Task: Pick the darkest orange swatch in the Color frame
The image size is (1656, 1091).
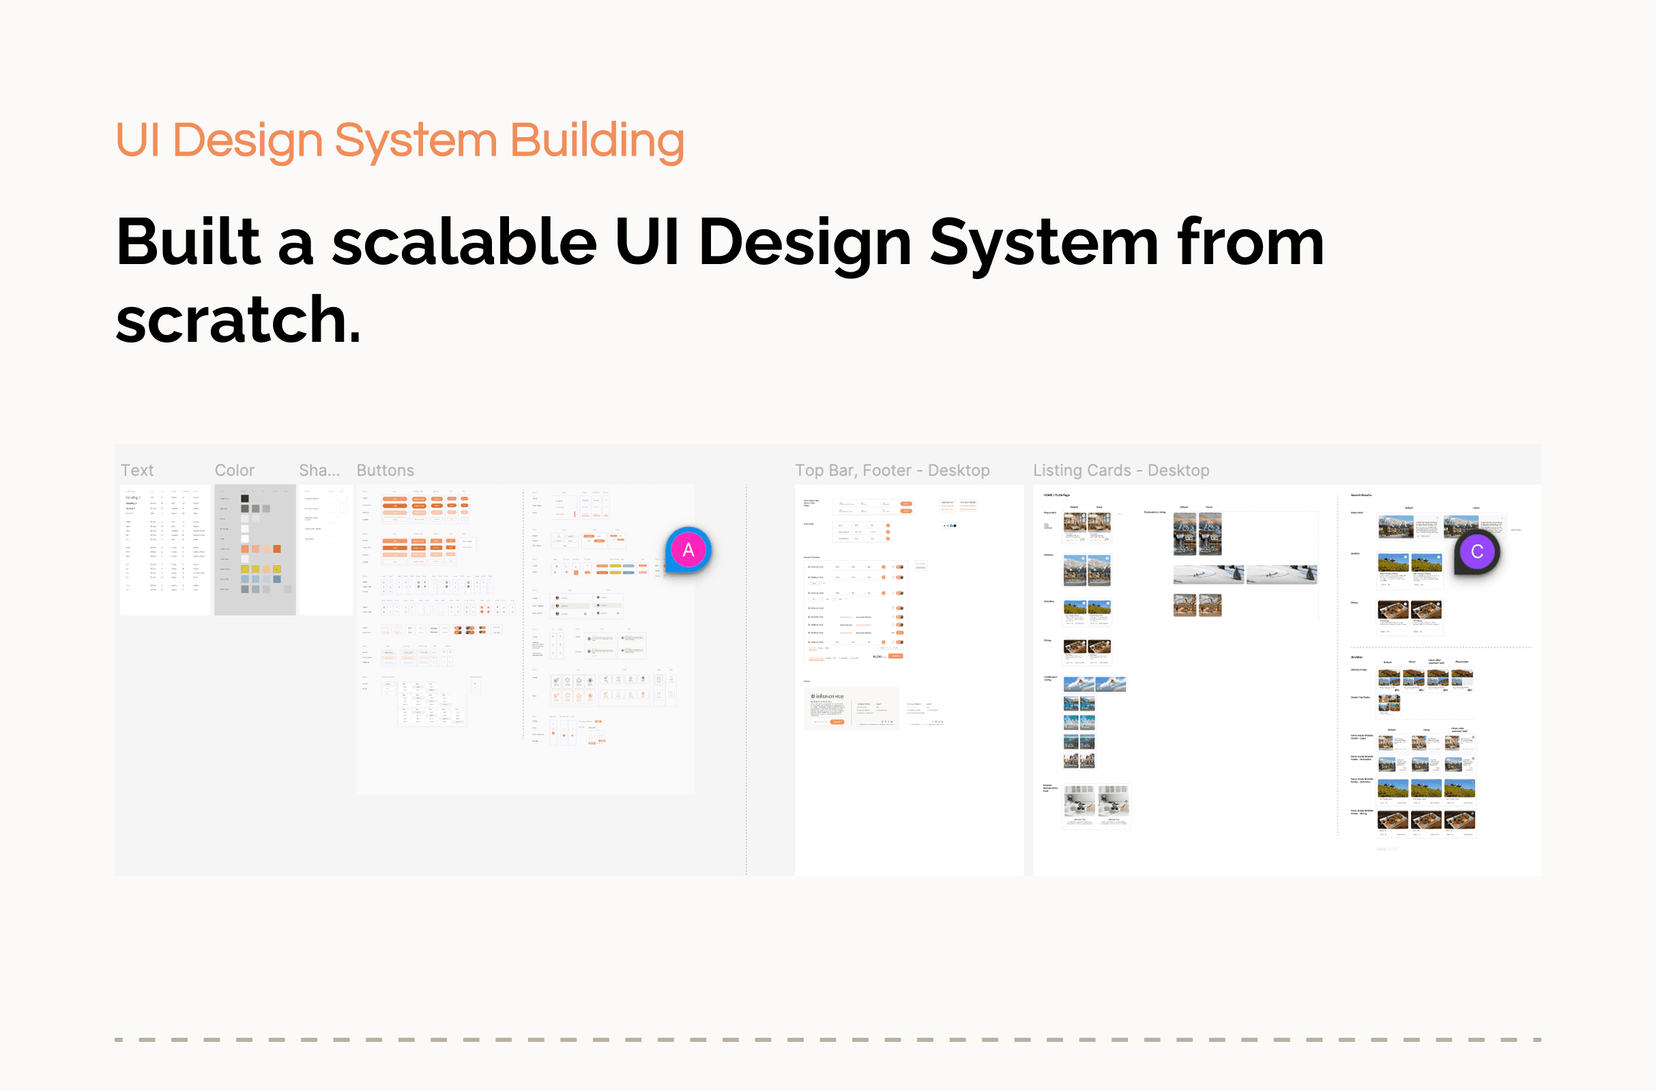Action: [277, 549]
